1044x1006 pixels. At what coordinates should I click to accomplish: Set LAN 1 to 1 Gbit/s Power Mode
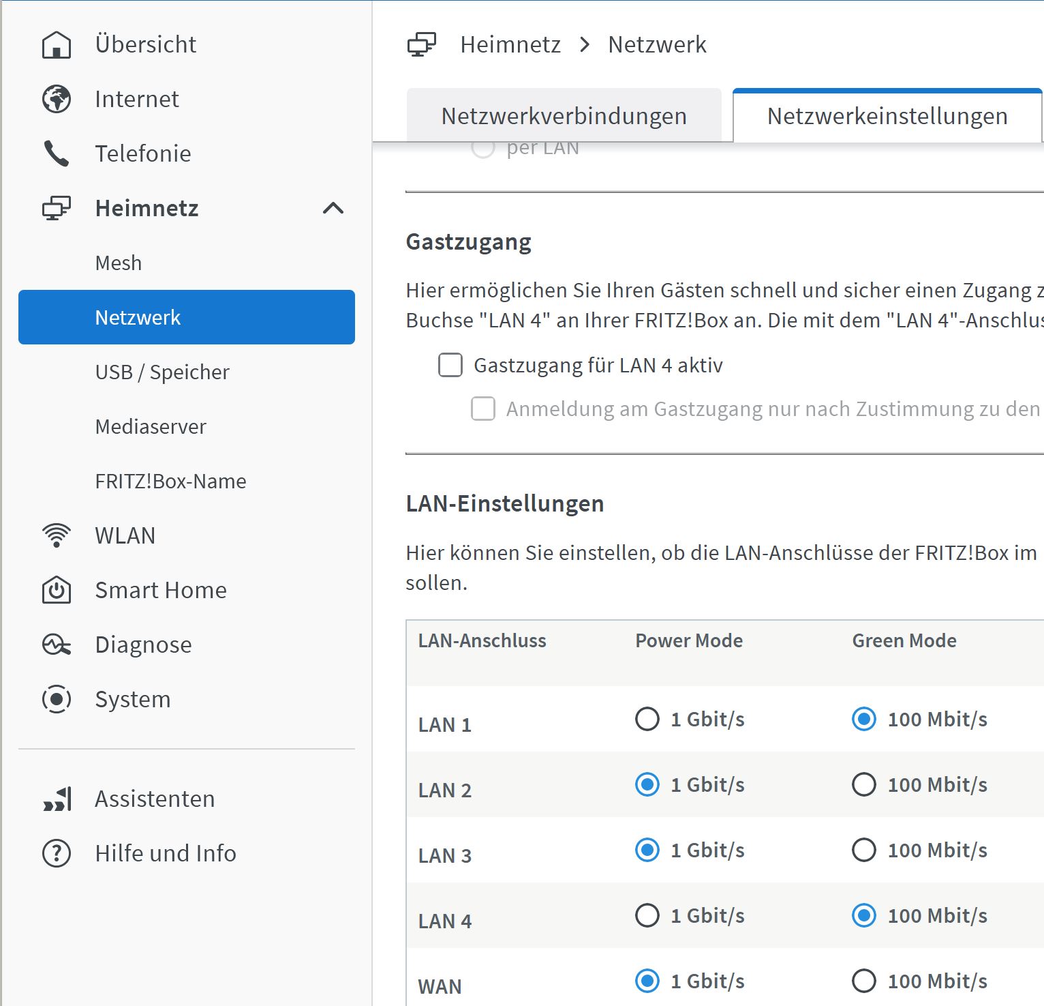[647, 719]
